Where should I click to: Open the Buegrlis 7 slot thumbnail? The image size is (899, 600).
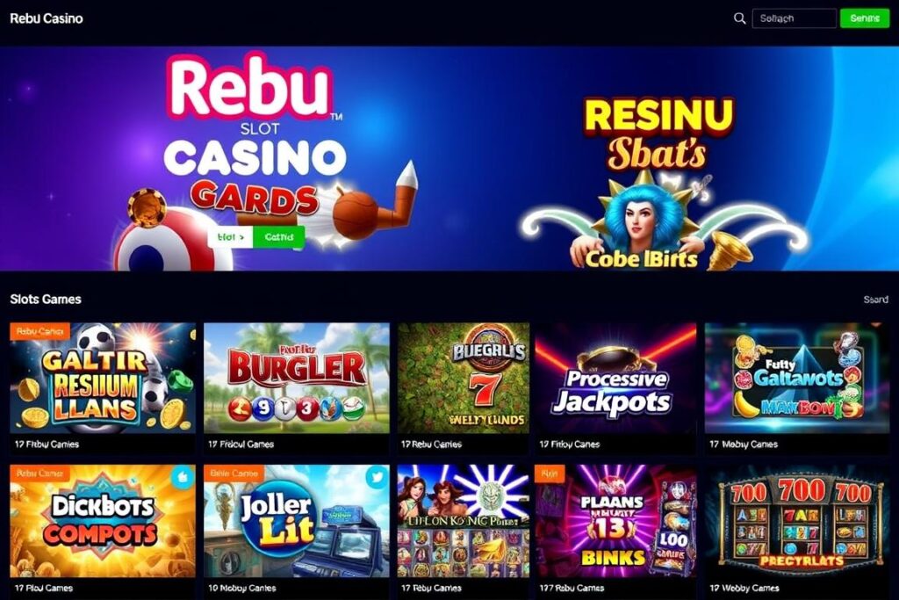pos(464,378)
